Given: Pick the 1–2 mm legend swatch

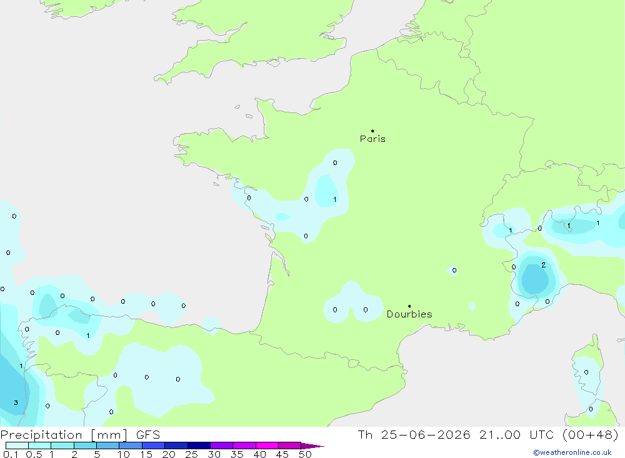Looking at the screenshot, I should [62, 446].
